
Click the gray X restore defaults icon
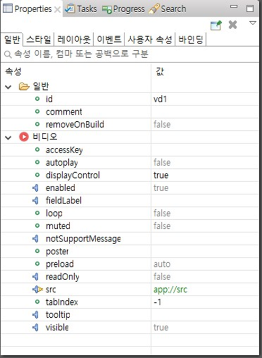(x=232, y=25)
